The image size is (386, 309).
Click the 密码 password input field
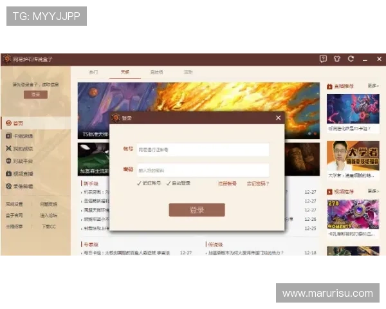click(x=203, y=170)
